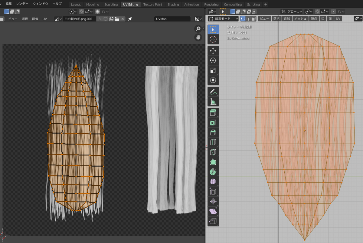Open the 面 menu in 3D viewport
This screenshot has height=243, width=363.
(x=331, y=19)
